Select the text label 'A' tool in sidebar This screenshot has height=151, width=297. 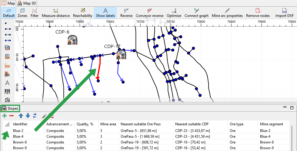point(7,83)
